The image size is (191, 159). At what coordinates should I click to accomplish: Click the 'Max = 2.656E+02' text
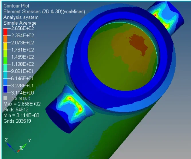22,104
